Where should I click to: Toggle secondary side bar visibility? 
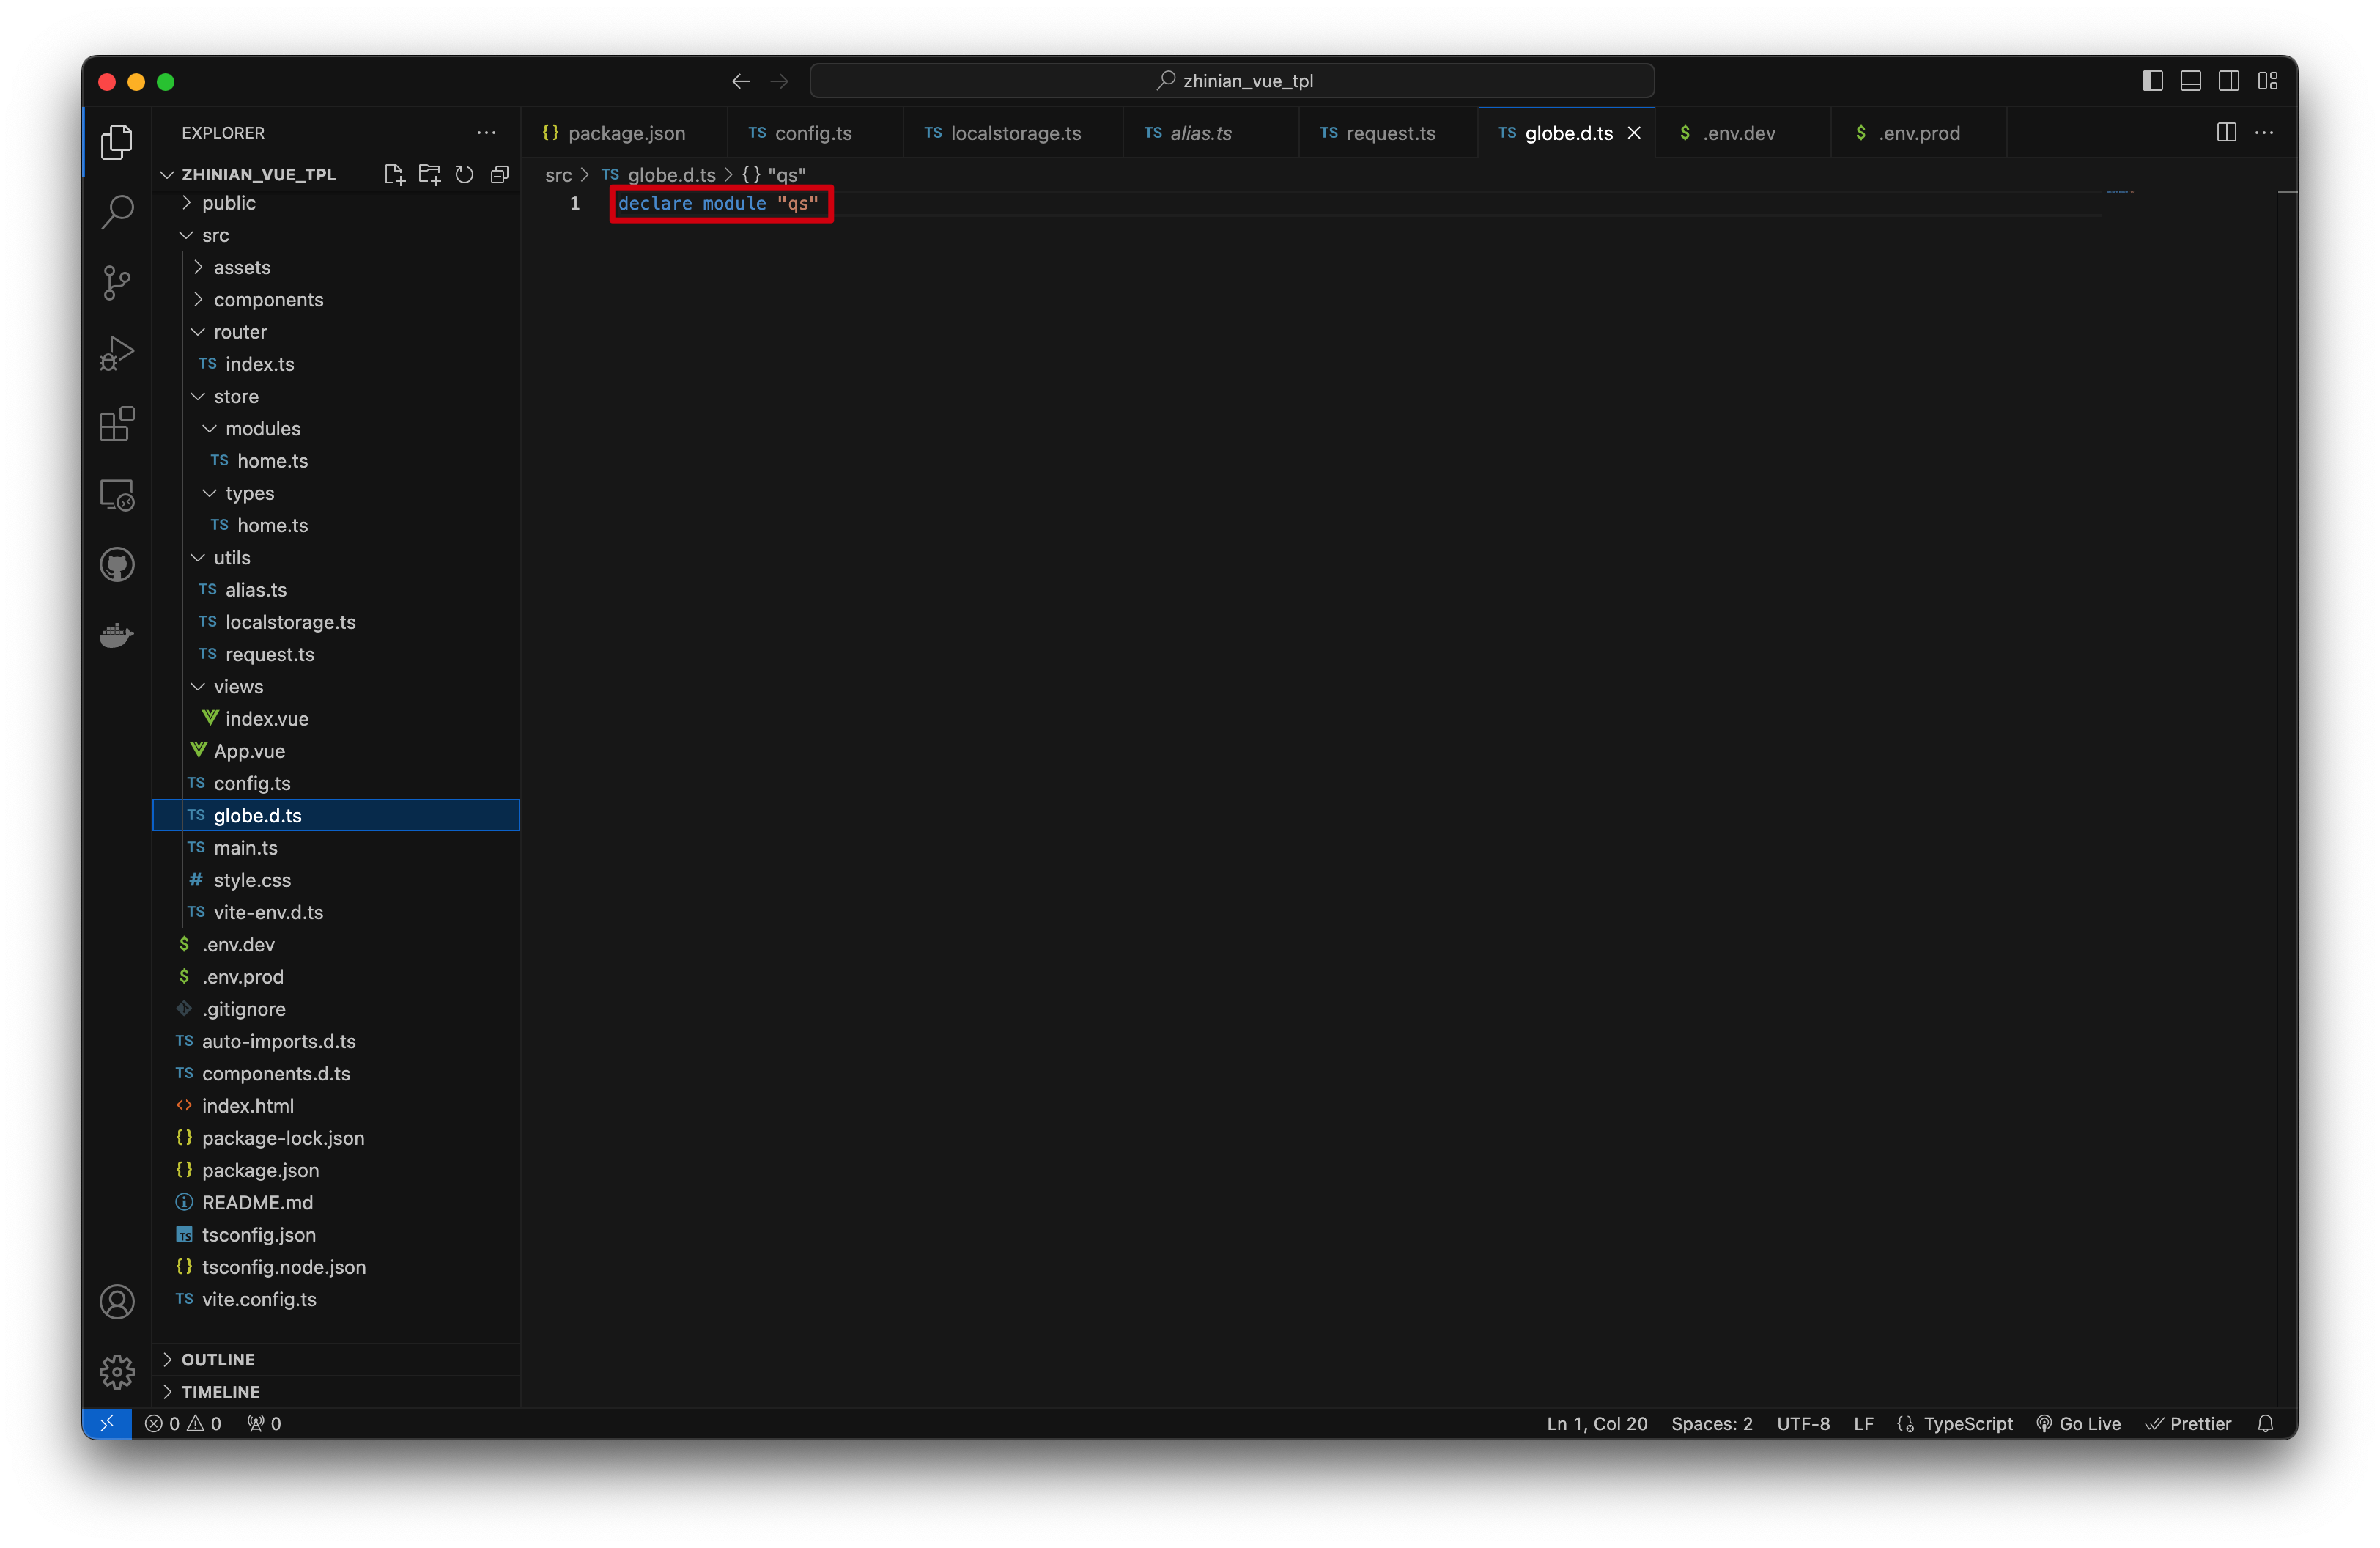(x=2229, y=81)
